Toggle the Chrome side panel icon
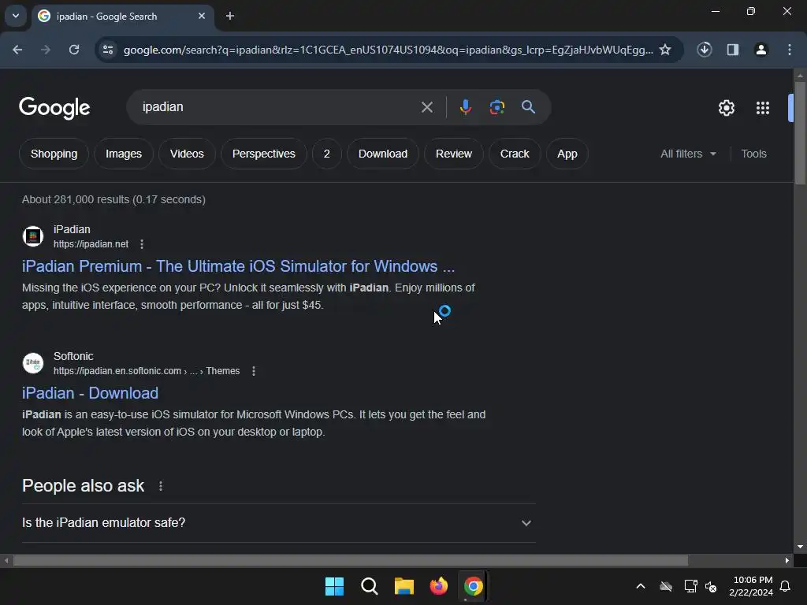807x605 pixels. tap(733, 50)
